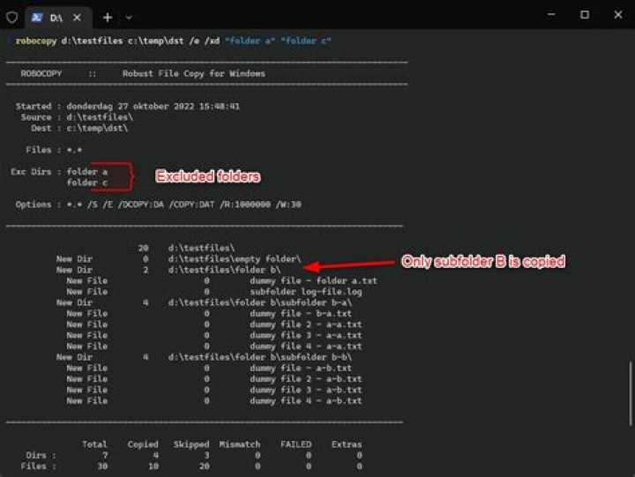The width and height of the screenshot is (635, 477).
Task: Select the D:\ PowerShell tab
Action: [x=59, y=18]
